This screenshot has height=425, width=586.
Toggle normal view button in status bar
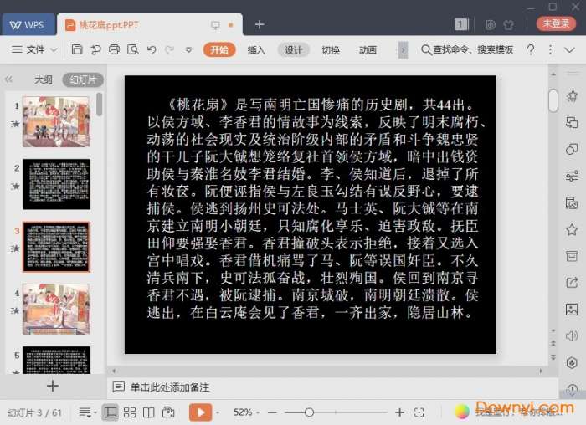tap(110, 412)
